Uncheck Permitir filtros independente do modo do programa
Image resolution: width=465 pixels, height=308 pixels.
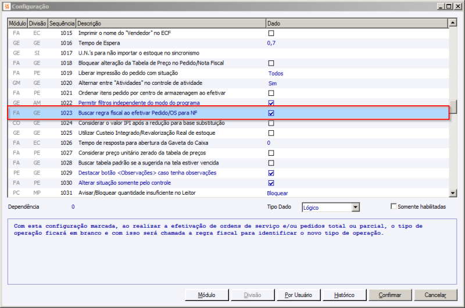click(271, 103)
